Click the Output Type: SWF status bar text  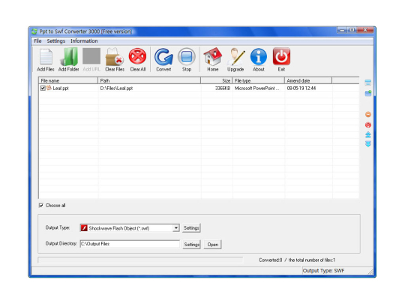pos(323,271)
